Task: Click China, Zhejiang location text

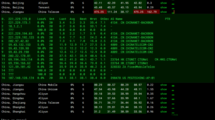Action: [x=13, y=103]
